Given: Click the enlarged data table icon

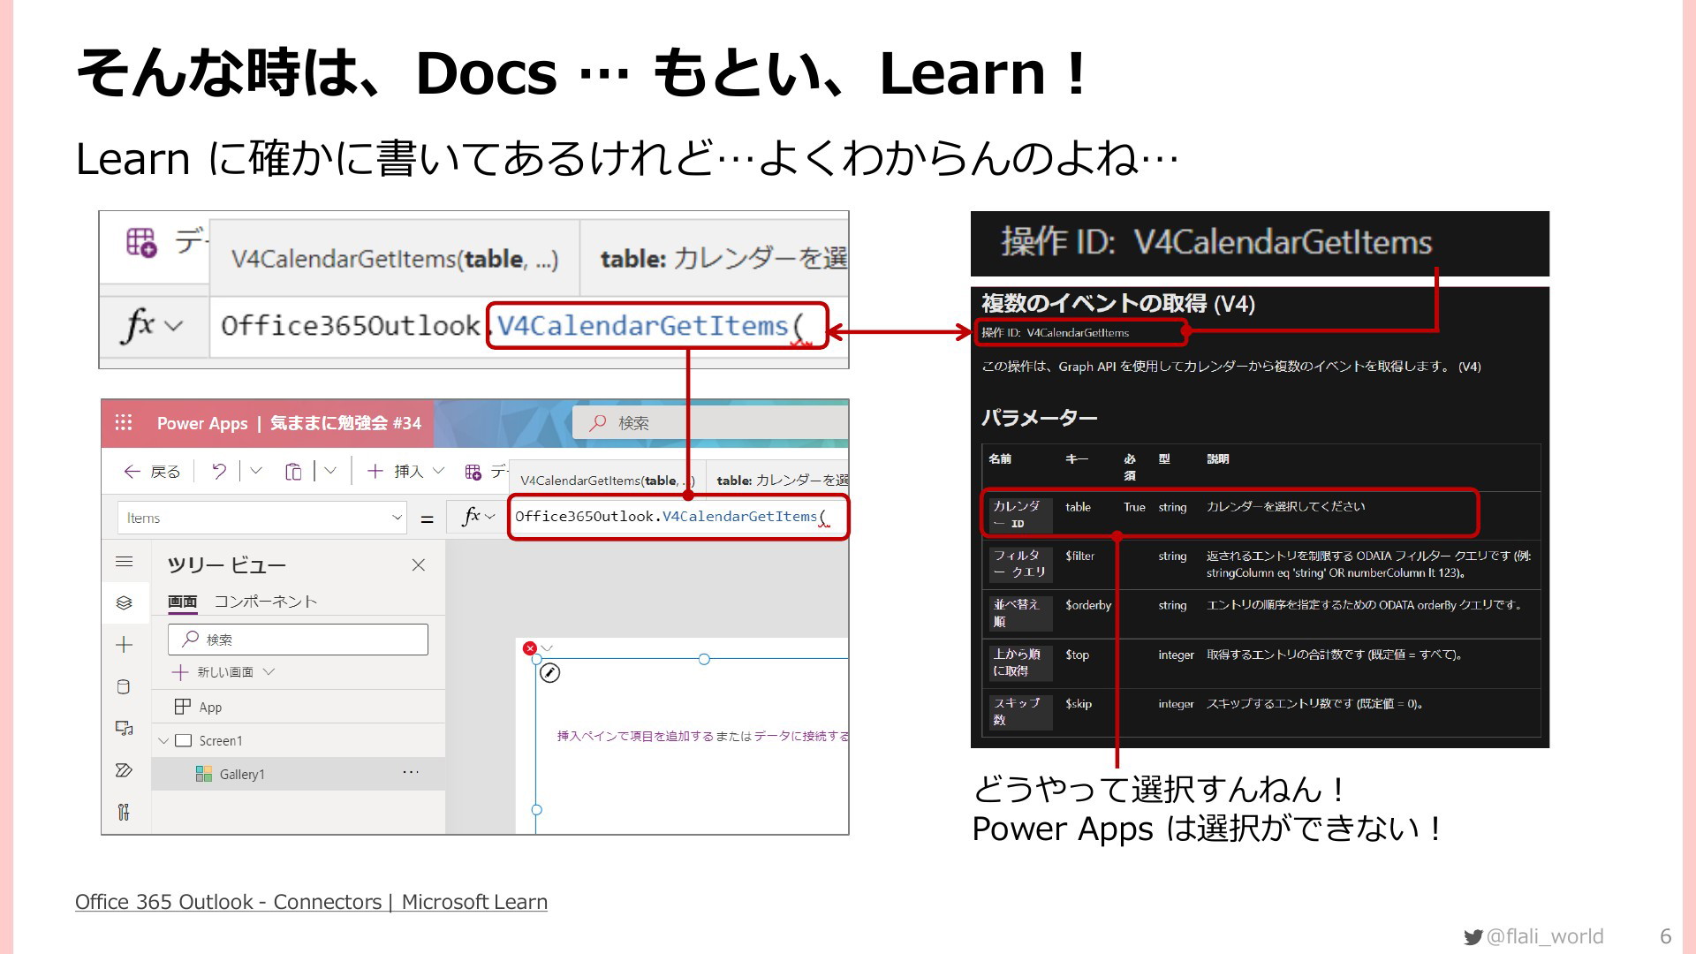Looking at the screenshot, I should click(141, 241).
